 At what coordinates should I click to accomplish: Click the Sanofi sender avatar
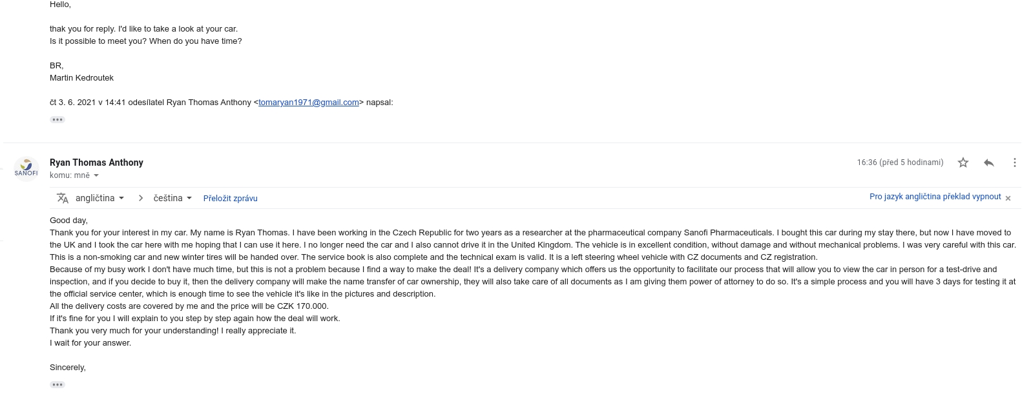(26, 168)
